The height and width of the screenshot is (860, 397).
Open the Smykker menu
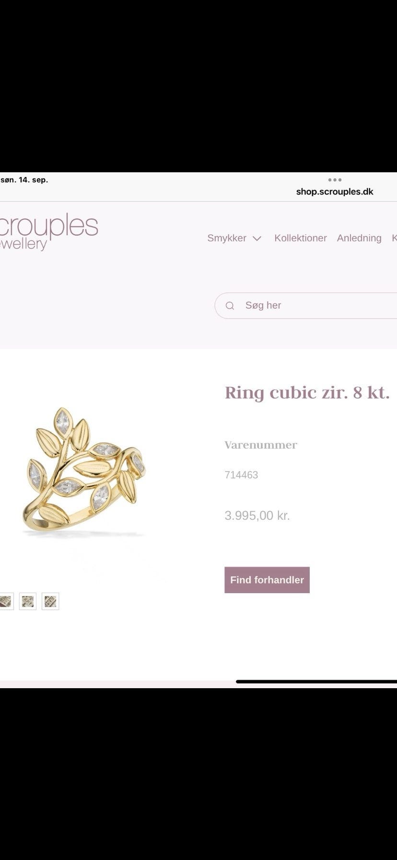click(x=227, y=238)
